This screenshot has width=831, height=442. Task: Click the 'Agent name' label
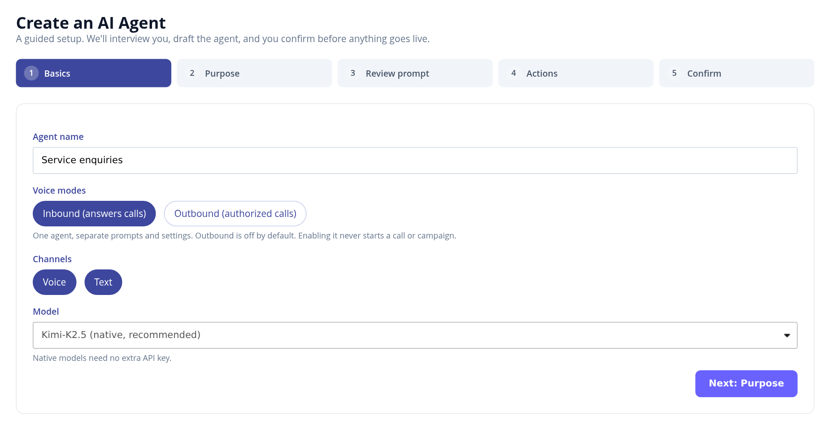[x=58, y=137]
